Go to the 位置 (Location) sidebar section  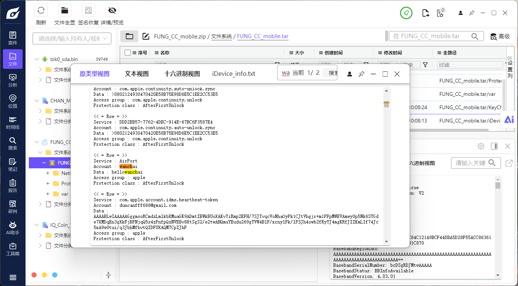13,101
